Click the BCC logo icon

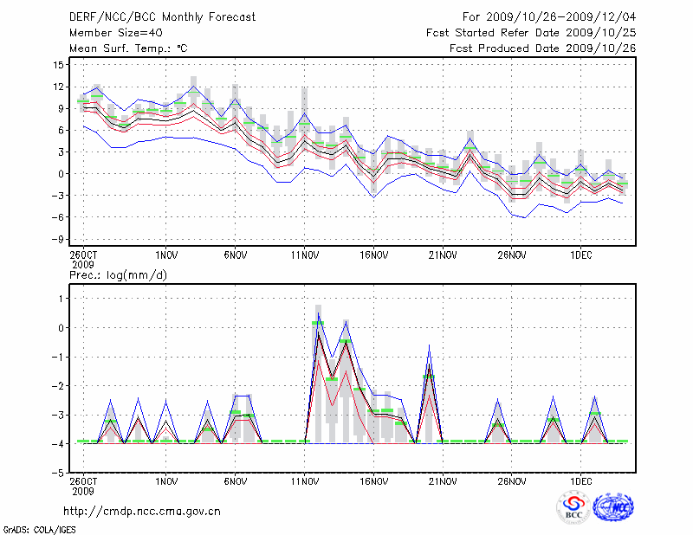point(573,507)
